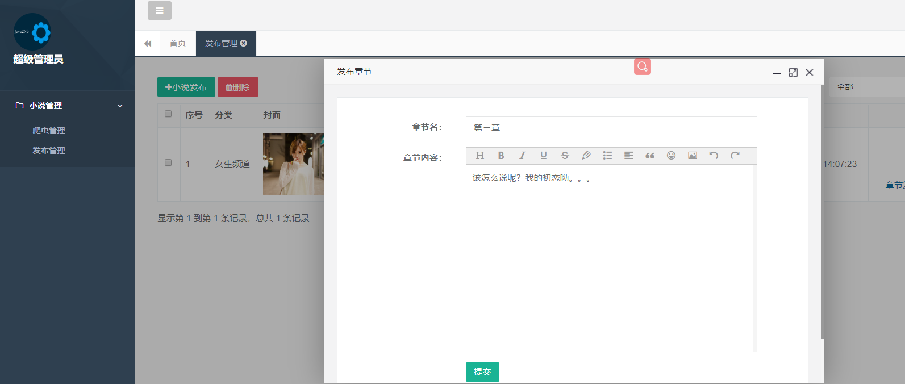This screenshot has height=384, width=905.
Task: Submit the chapter with 提交 button
Action: (482, 372)
